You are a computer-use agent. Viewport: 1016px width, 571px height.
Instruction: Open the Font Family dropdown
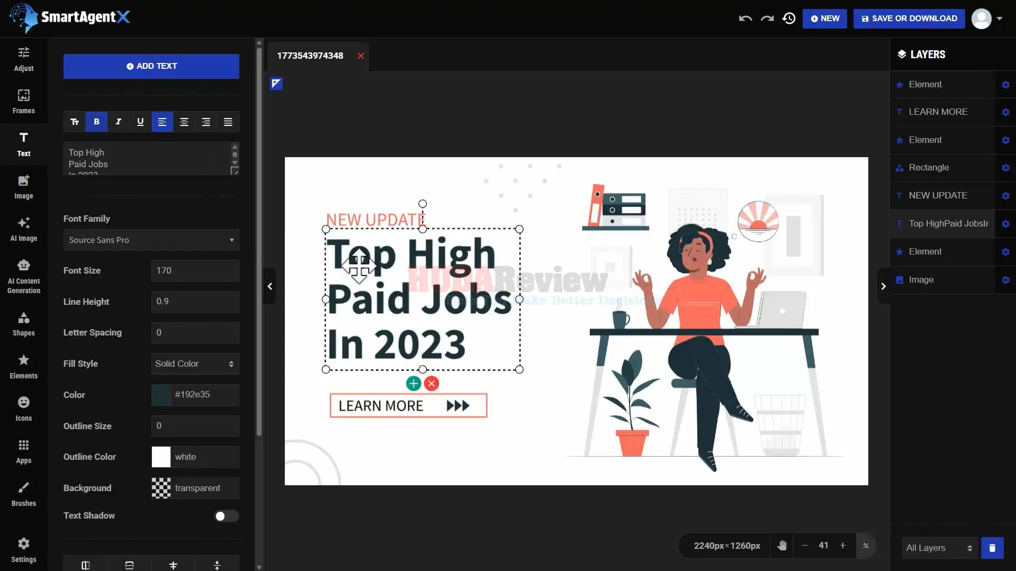[151, 240]
